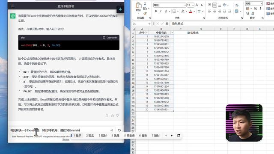This screenshot has width=274, height=154.
Task: Send the message with paper plane icon
Action: [112, 130]
